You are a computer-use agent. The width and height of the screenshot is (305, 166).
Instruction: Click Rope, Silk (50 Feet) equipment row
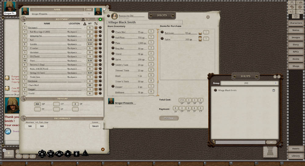tap(62, 69)
